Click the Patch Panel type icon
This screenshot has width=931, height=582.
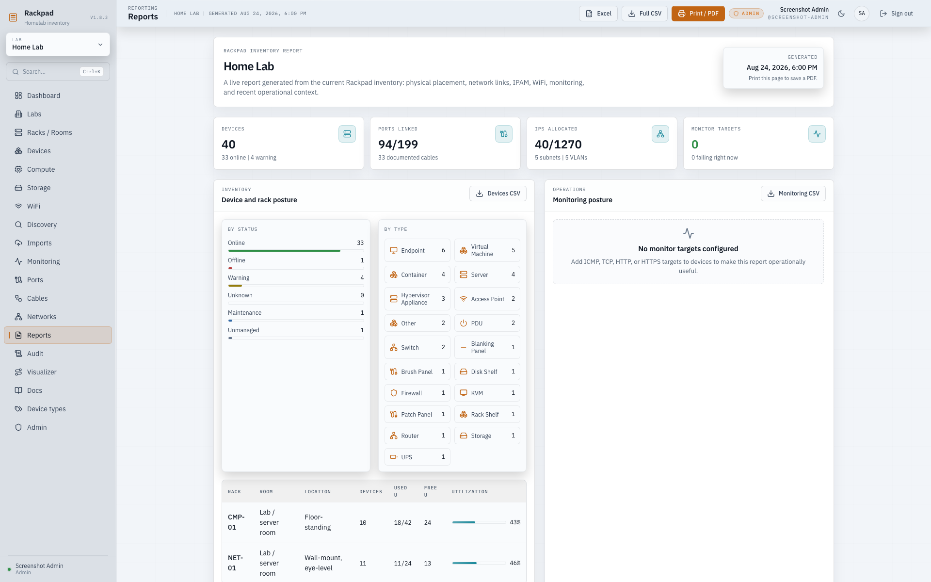(x=394, y=414)
